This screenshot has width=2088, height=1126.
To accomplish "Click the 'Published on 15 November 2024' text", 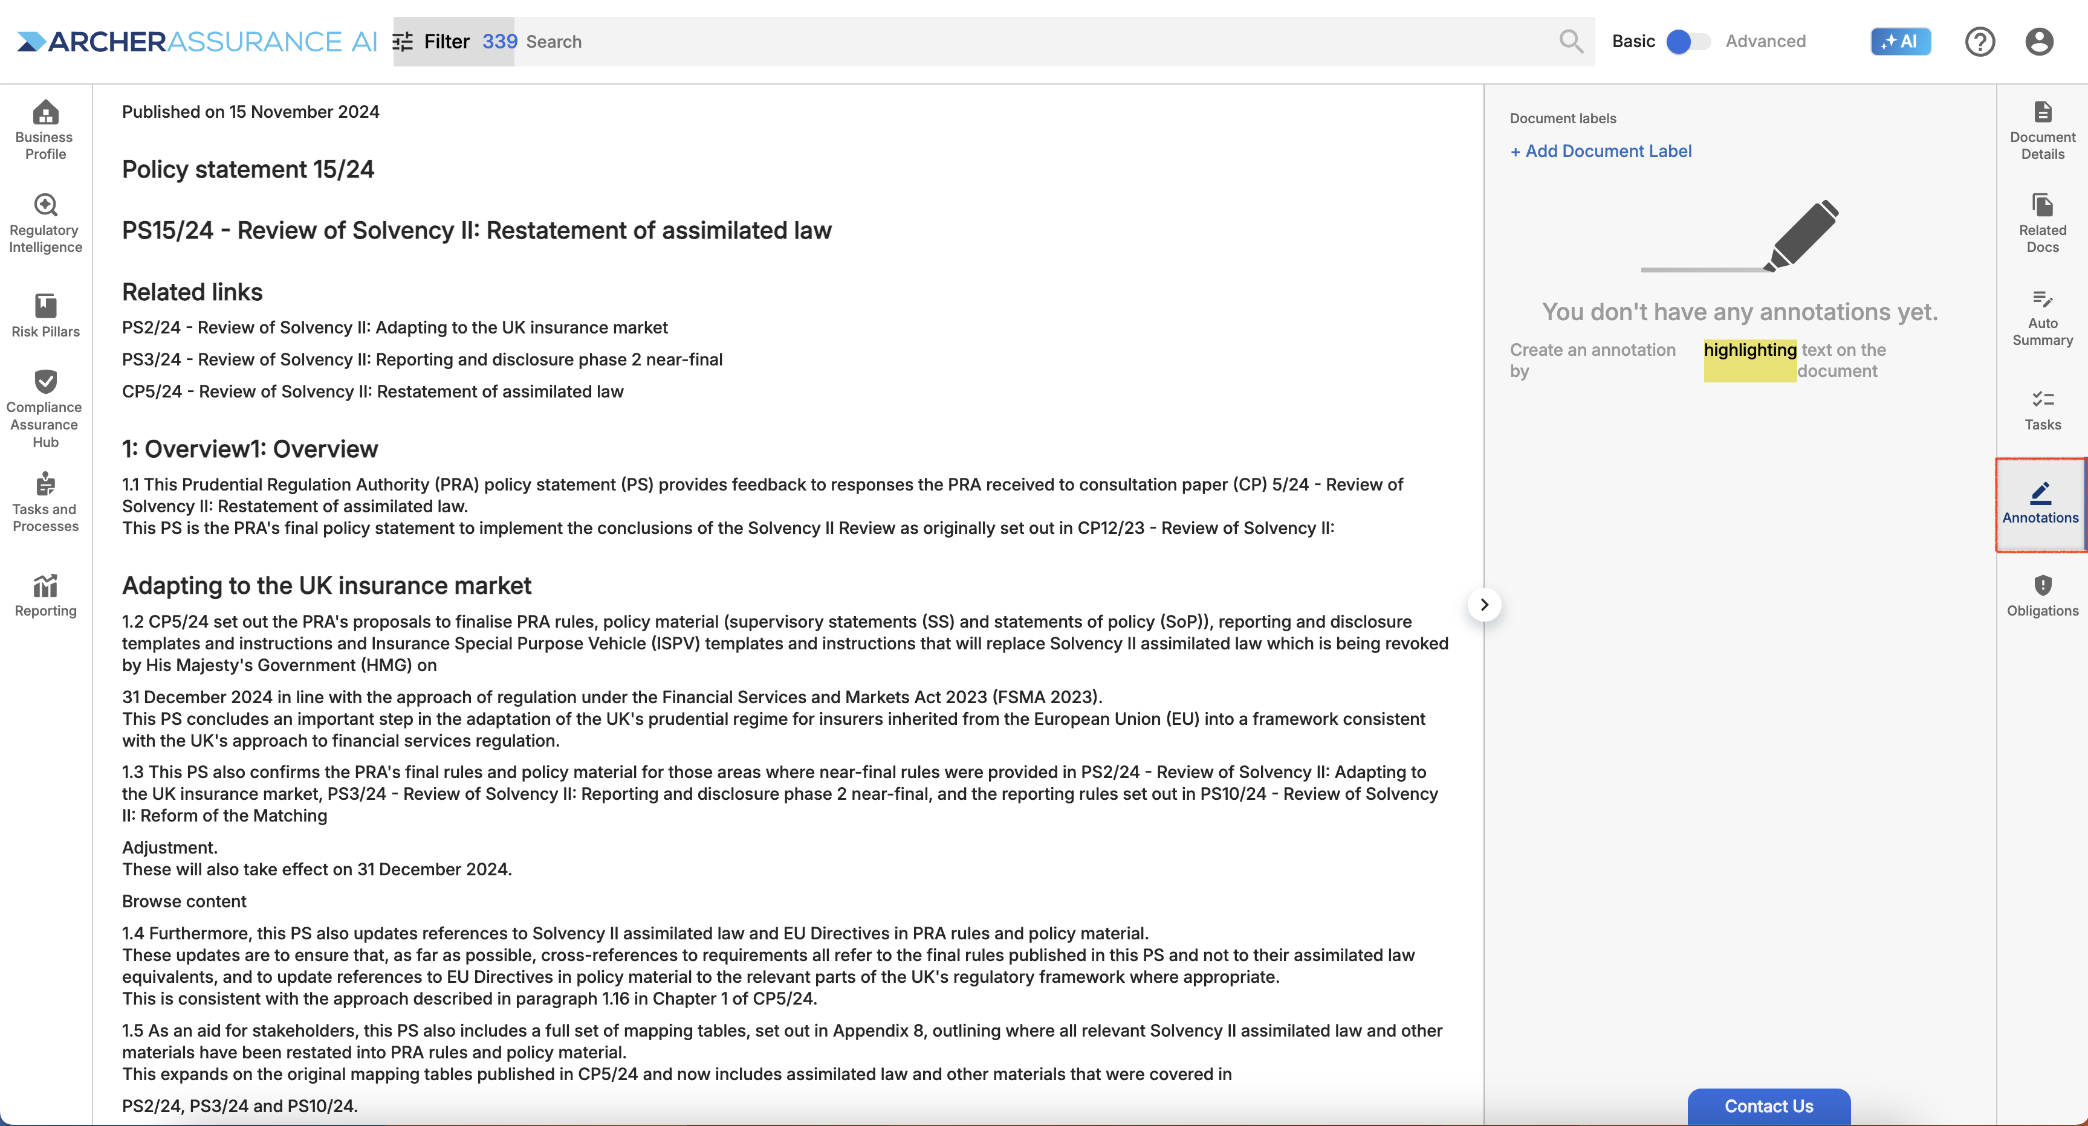I will click(250, 112).
